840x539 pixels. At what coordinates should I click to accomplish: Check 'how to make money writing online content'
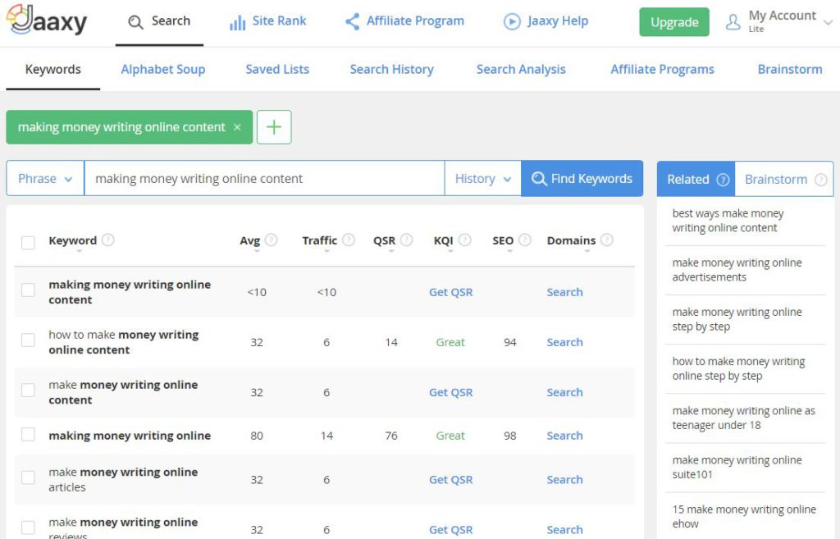coord(28,340)
